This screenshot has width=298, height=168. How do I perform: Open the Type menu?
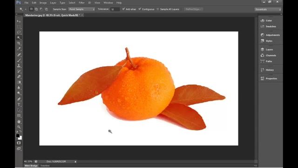[62, 3]
